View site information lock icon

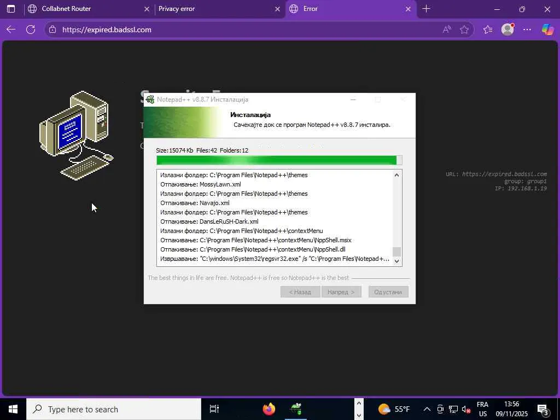click(x=52, y=30)
